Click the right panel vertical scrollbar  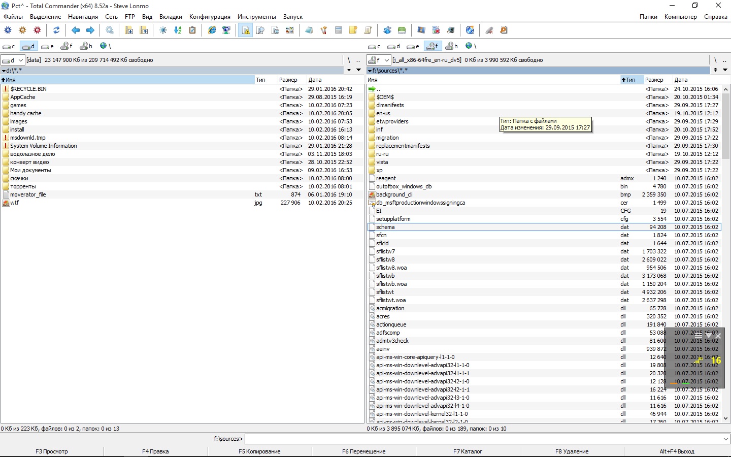point(725,254)
